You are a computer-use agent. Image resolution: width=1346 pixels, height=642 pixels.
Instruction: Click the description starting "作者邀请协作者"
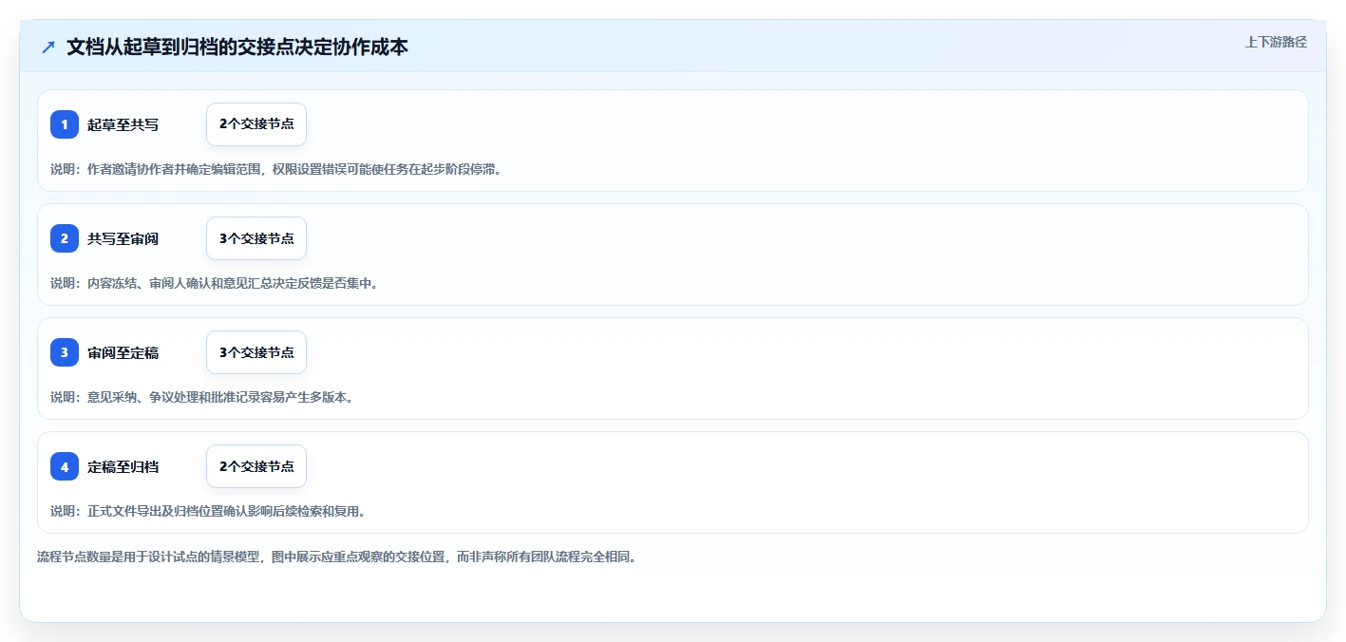coord(275,169)
